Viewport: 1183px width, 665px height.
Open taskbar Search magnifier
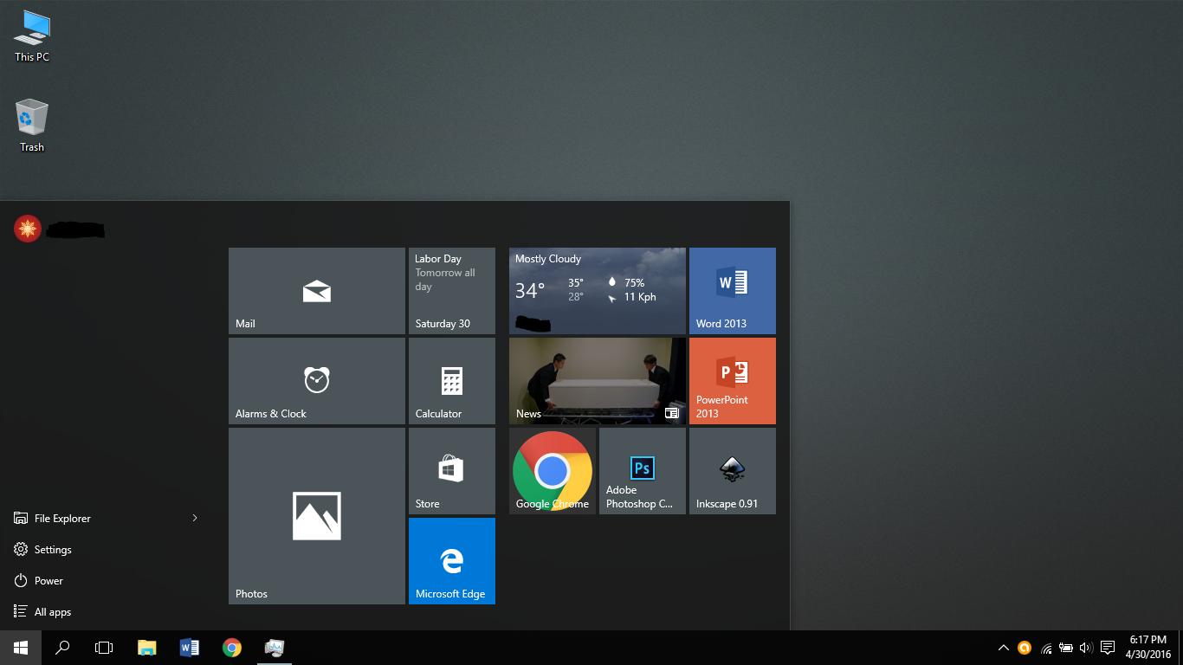coord(62,648)
